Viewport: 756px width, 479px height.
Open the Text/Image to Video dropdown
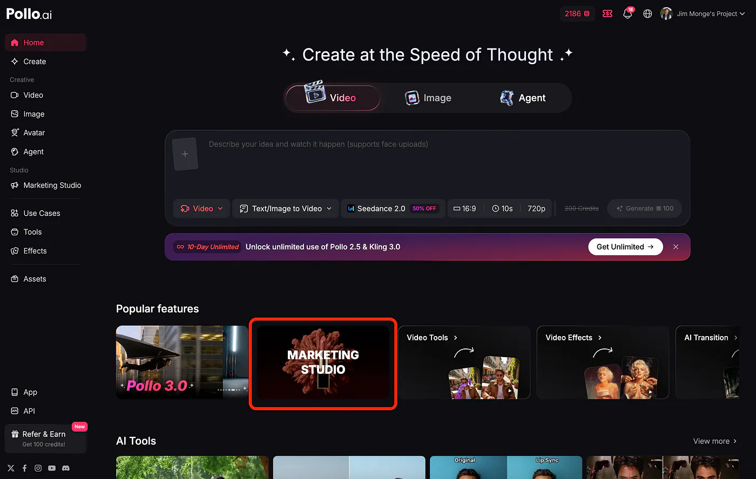(x=286, y=208)
